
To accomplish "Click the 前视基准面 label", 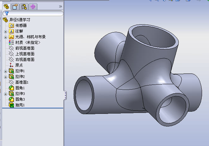I will pos(25,48).
